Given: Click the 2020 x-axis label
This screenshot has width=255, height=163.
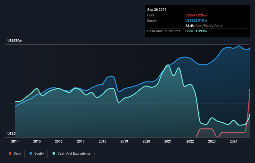Looking at the screenshot, I should (x=146, y=141).
